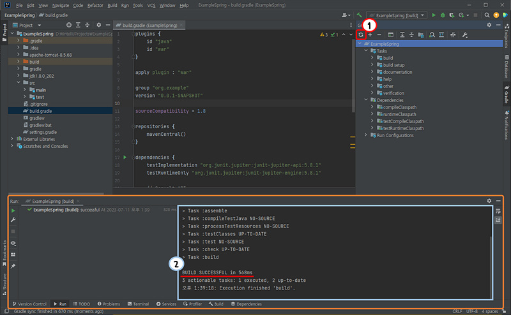511x315 pixels.
Task: Open Bookmarks side panel
Action: pos(4,253)
